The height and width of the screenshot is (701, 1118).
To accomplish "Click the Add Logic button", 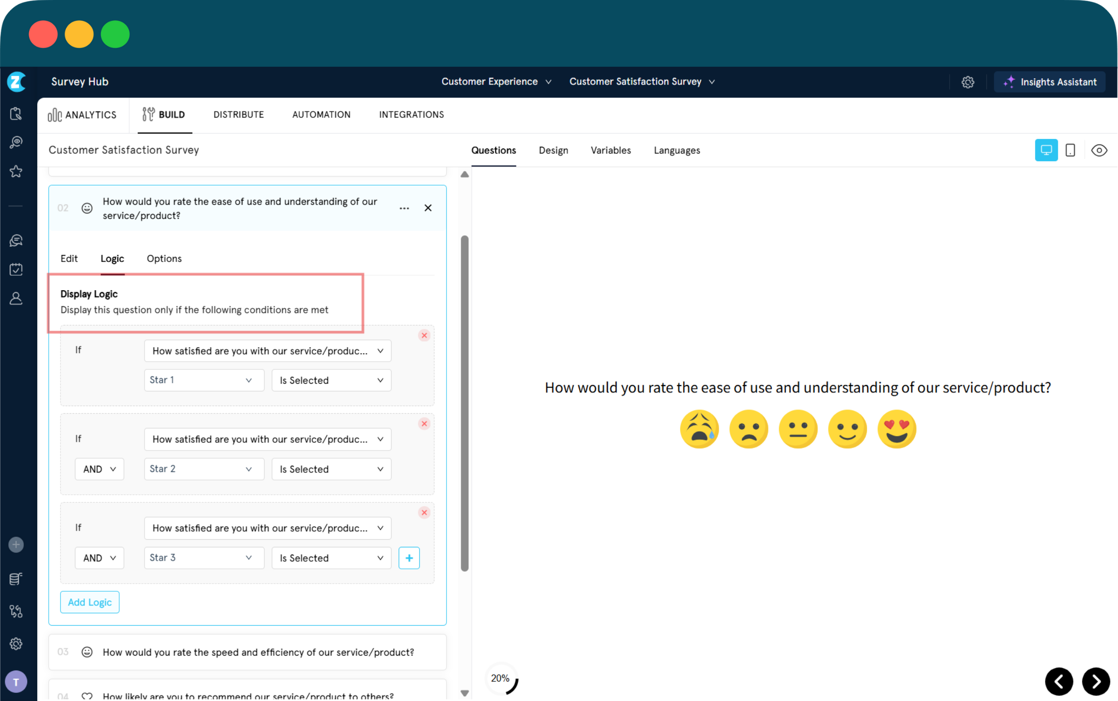I will tap(90, 602).
